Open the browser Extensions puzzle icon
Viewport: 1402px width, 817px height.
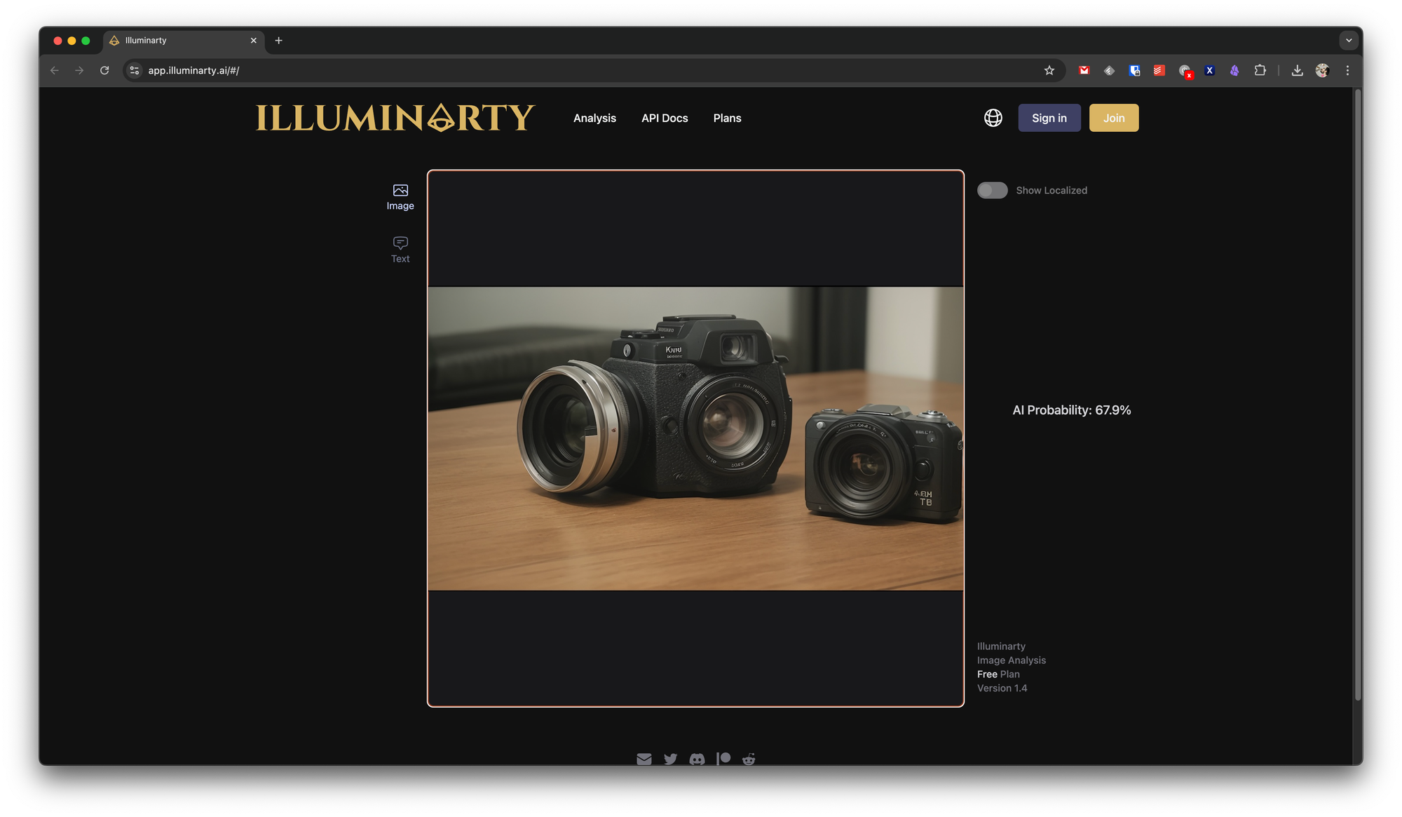tap(1260, 70)
